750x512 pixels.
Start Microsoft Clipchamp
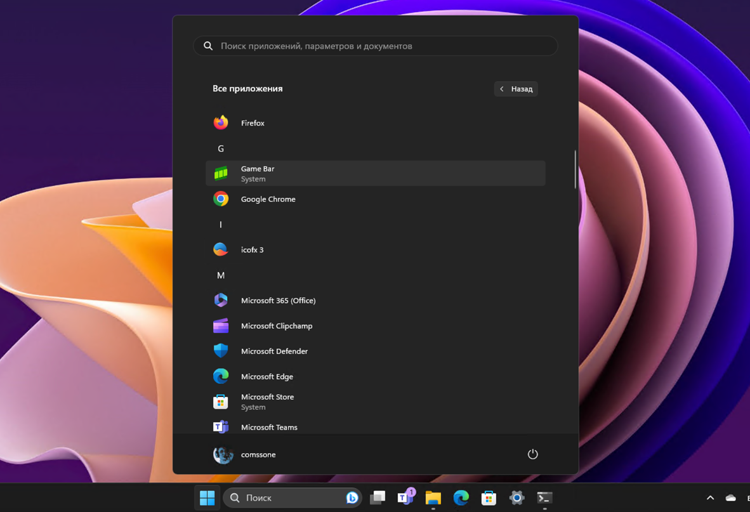pos(276,326)
